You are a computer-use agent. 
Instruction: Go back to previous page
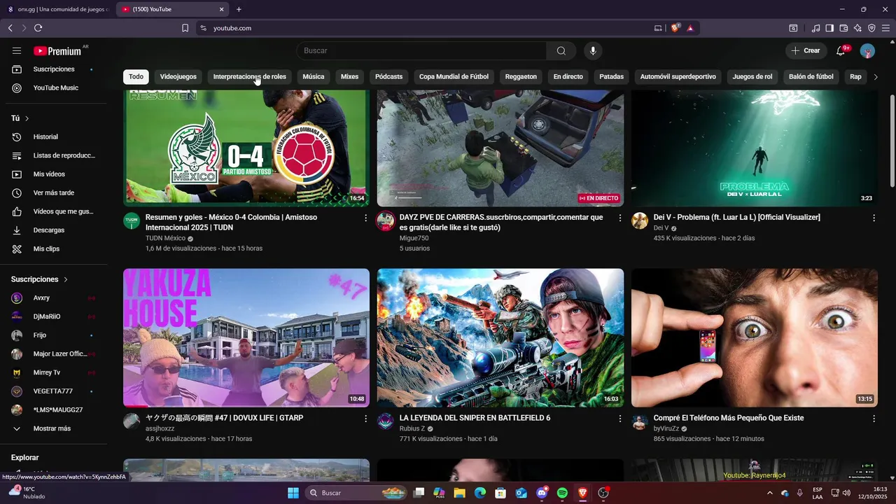(10, 28)
